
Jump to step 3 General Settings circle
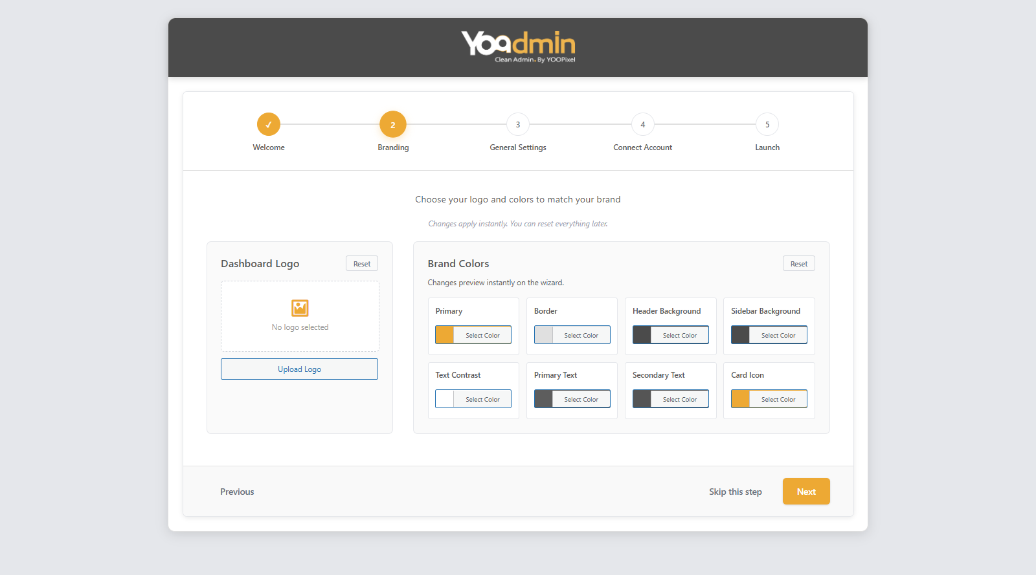point(518,124)
